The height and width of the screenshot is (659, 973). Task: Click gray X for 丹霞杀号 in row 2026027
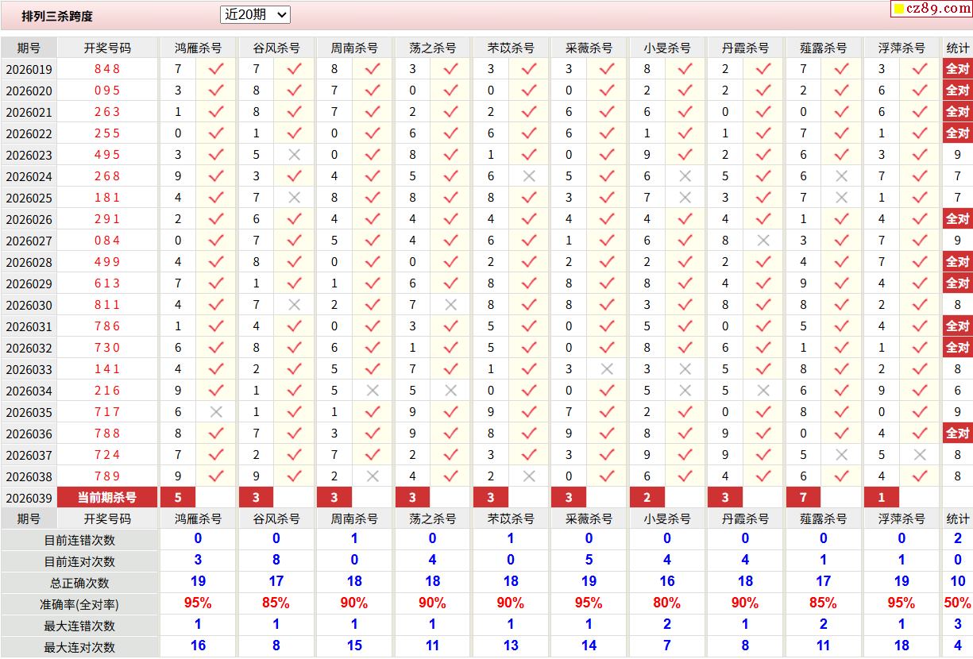click(x=763, y=241)
